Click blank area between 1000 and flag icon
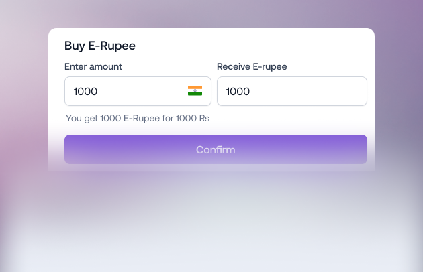This screenshot has height=272, width=423. click(142, 91)
